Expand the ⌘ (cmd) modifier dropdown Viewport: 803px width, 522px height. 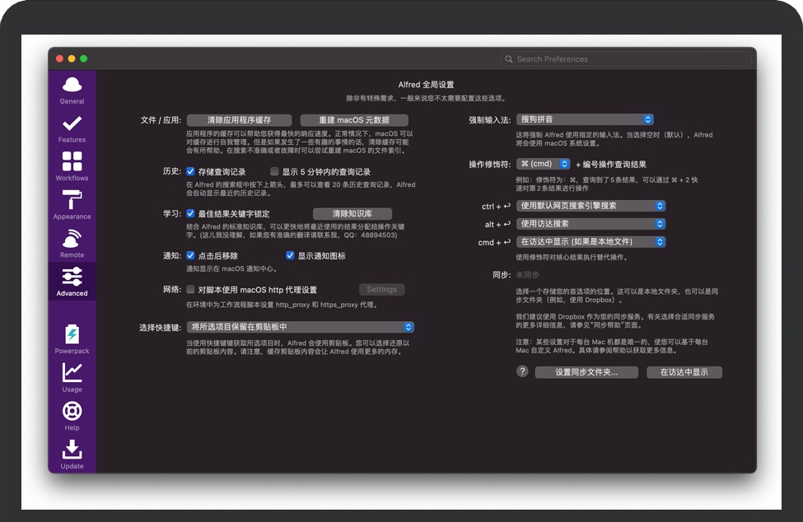pos(543,164)
